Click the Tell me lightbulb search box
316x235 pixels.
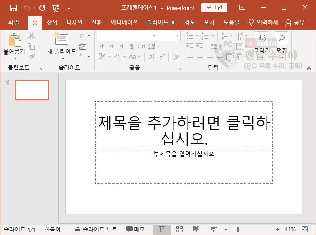click(x=264, y=22)
